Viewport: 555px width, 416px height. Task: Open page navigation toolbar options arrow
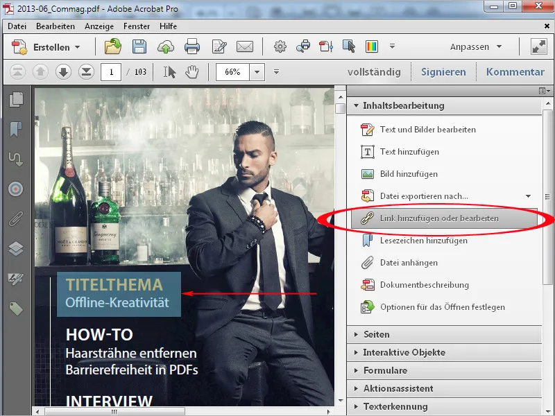click(276, 72)
